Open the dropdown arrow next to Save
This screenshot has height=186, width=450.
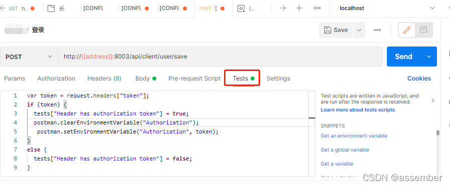[359, 30]
